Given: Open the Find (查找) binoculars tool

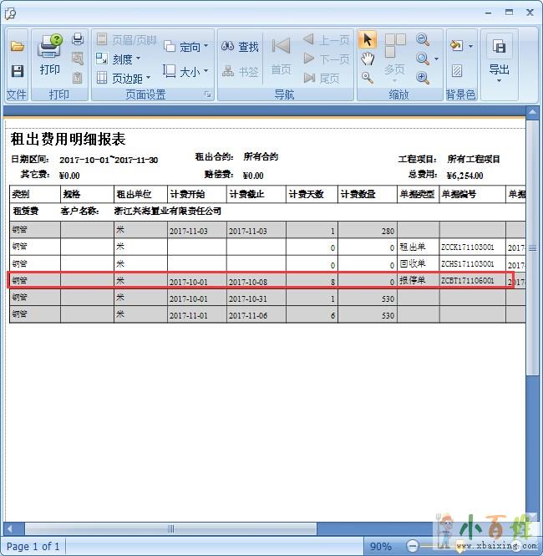Looking at the screenshot, I should tap(240, 47).
